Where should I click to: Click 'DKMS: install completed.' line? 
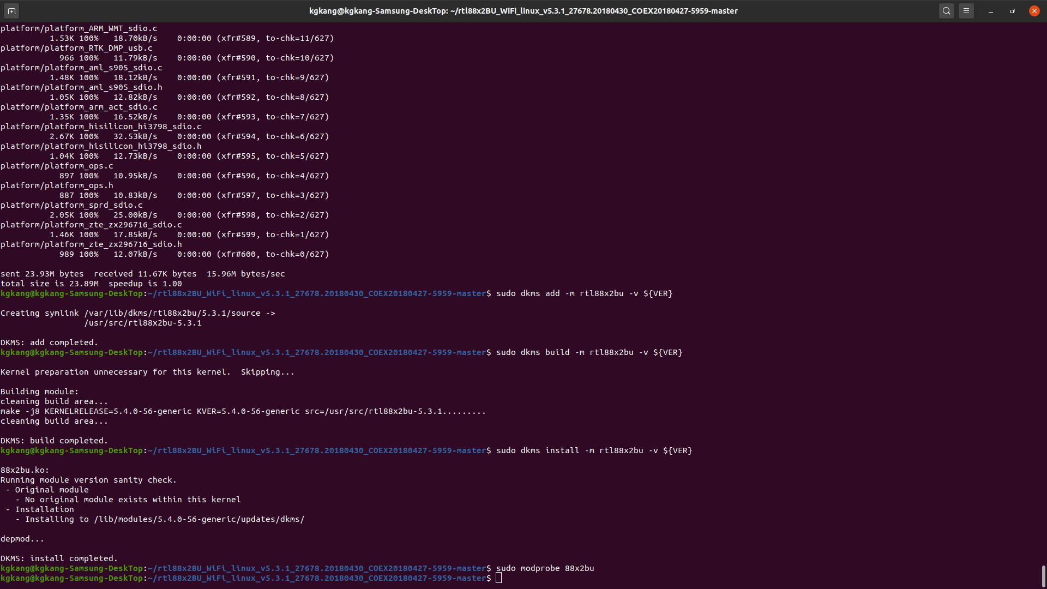(59, 558)
